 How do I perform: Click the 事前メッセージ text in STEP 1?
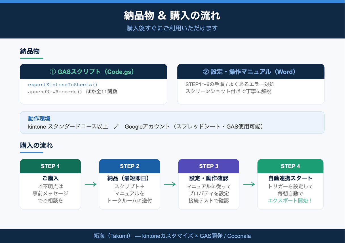(x=50, y=193)
